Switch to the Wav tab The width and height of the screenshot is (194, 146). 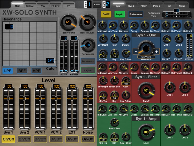pos(43,5)
